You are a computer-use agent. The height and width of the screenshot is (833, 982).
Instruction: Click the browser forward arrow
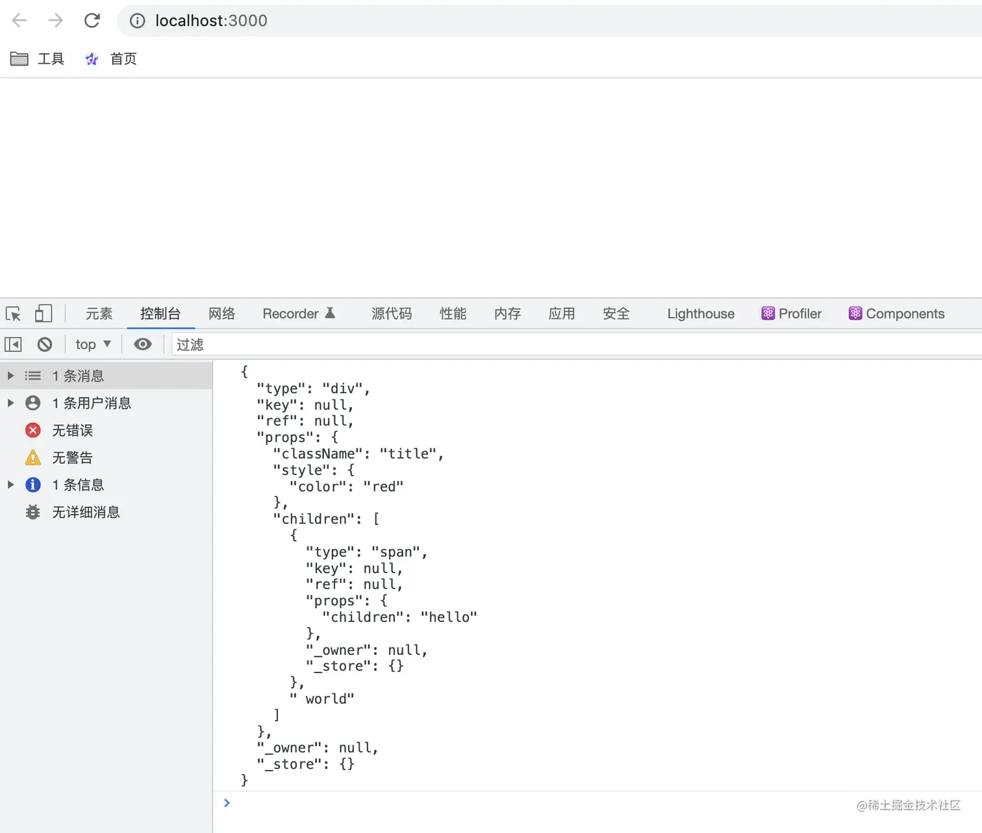[56, 21]
